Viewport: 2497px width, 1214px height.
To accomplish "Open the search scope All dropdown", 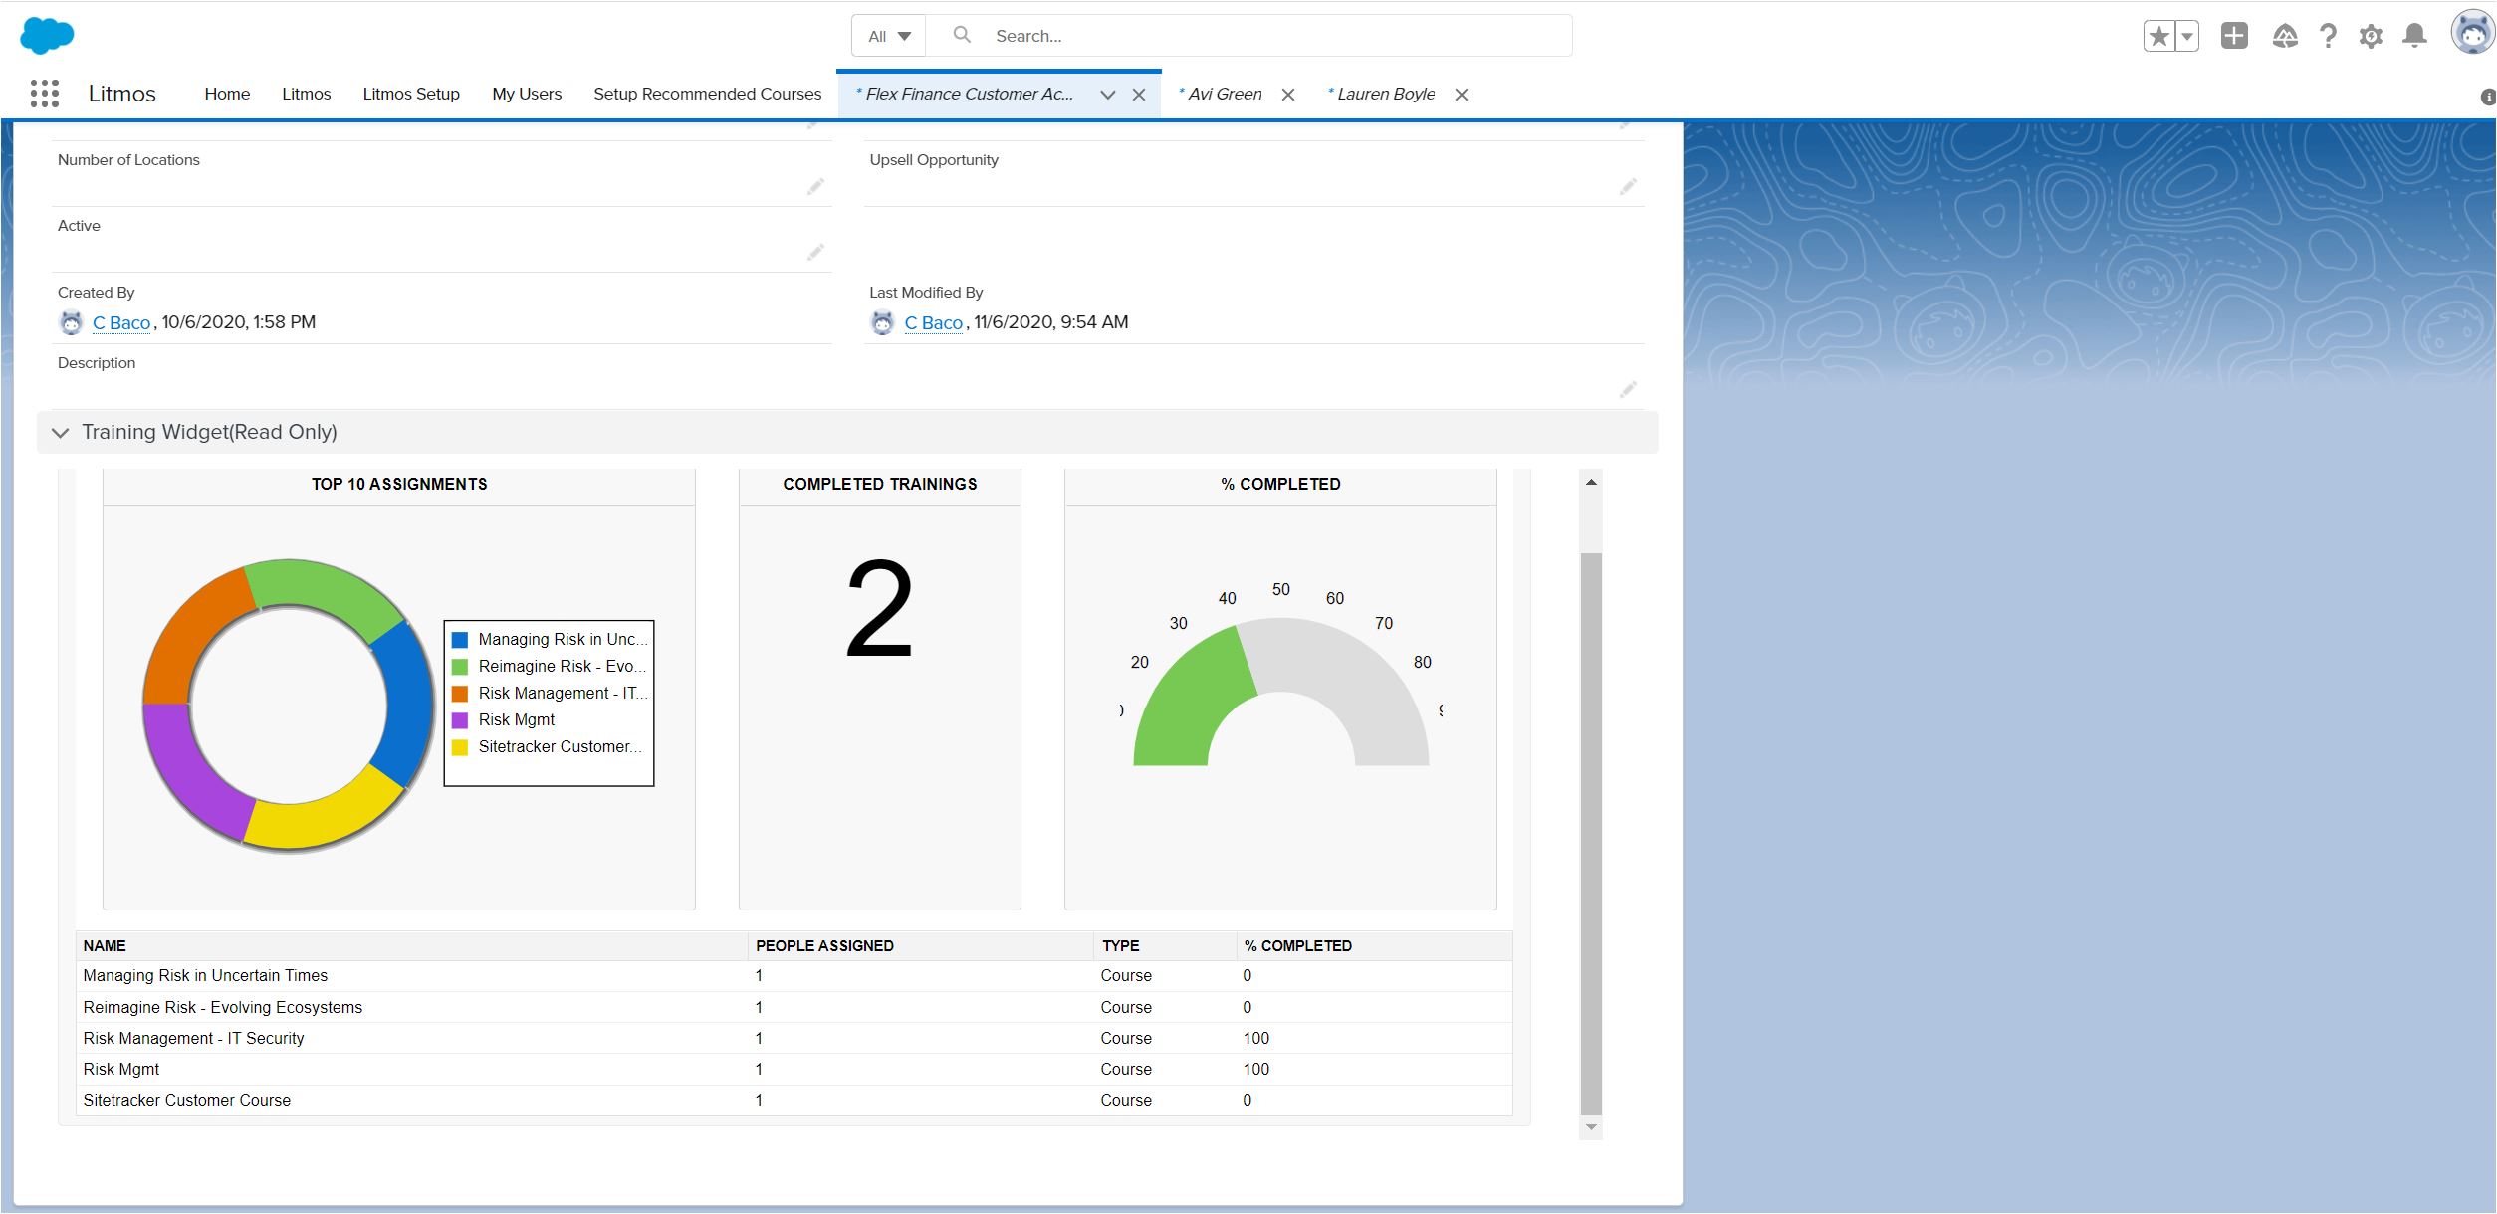I will point(889,36).
